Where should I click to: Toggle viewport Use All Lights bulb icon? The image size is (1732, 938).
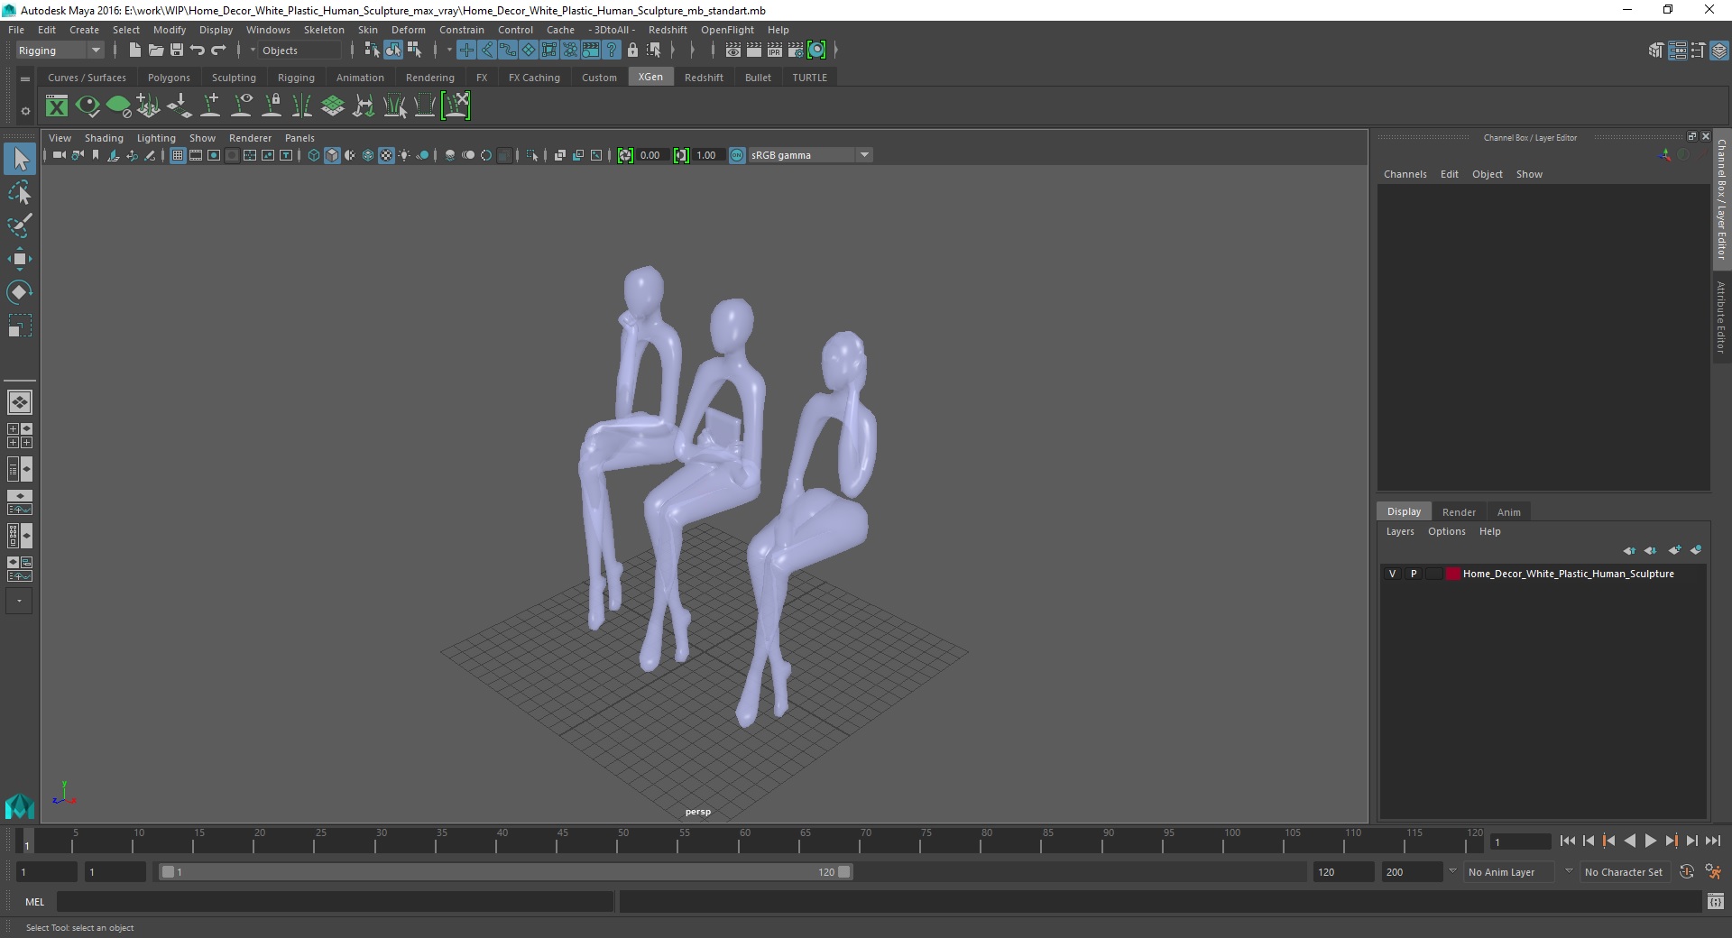click(404, 155)
